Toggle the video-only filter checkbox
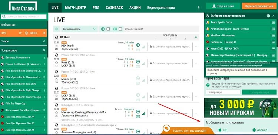This screenshot has height=135, width=278. coord(108,29)
